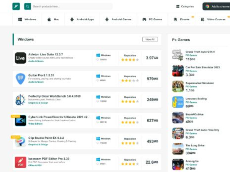Open the Categories grid menu

185,6
